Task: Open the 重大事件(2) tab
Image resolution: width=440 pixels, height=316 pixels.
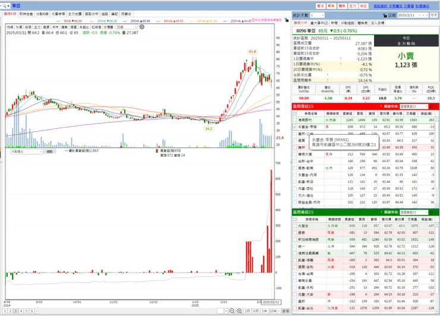Action: pos(319,23)
